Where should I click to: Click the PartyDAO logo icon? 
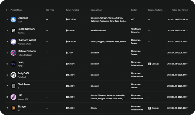click(x=13, y=75)
